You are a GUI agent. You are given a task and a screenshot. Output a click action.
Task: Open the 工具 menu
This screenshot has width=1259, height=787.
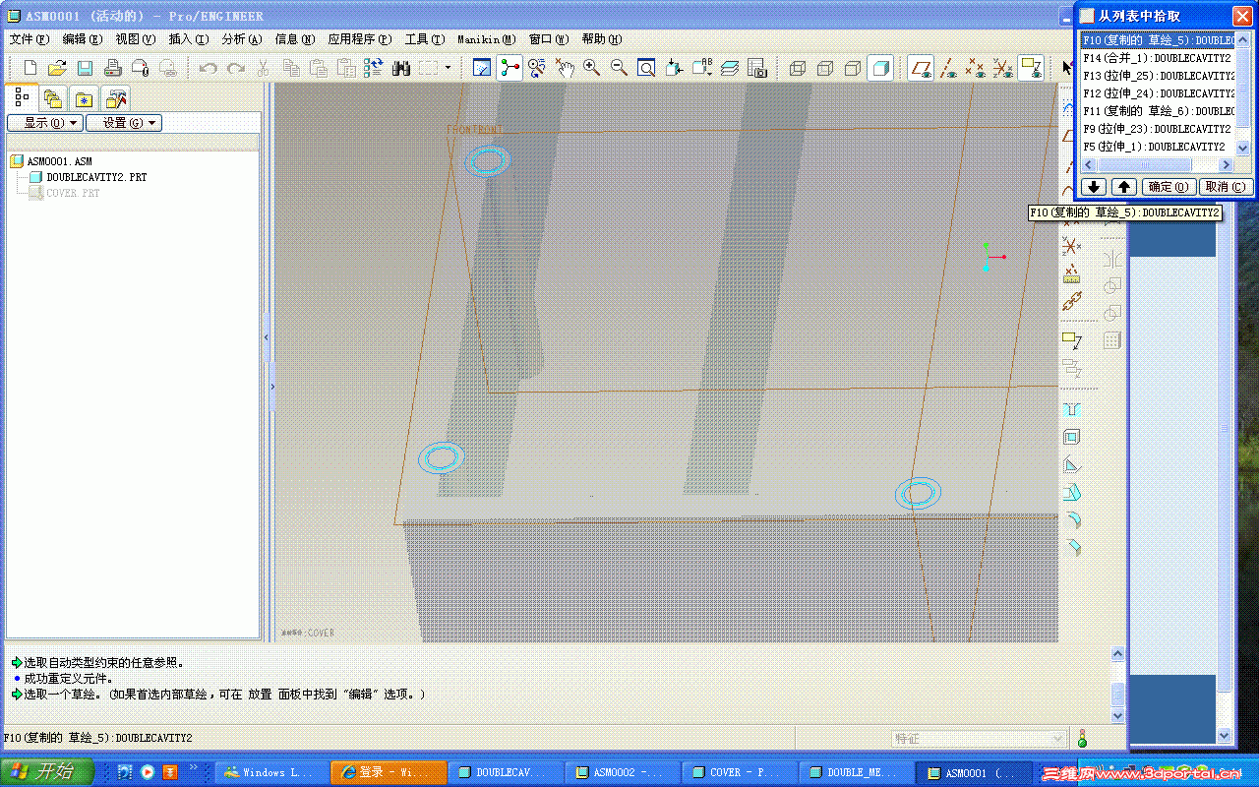[x=425, y=39]
